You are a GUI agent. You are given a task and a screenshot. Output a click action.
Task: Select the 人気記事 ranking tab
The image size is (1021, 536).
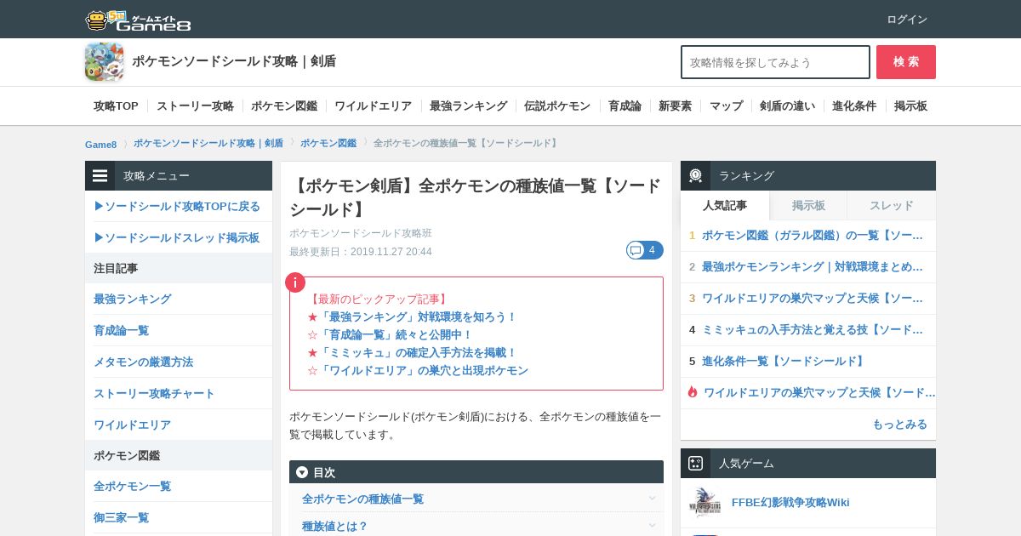(725, 205)
